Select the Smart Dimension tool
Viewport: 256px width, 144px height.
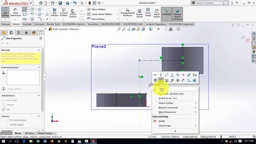15,12
